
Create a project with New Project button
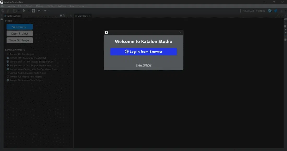(20, 27)
